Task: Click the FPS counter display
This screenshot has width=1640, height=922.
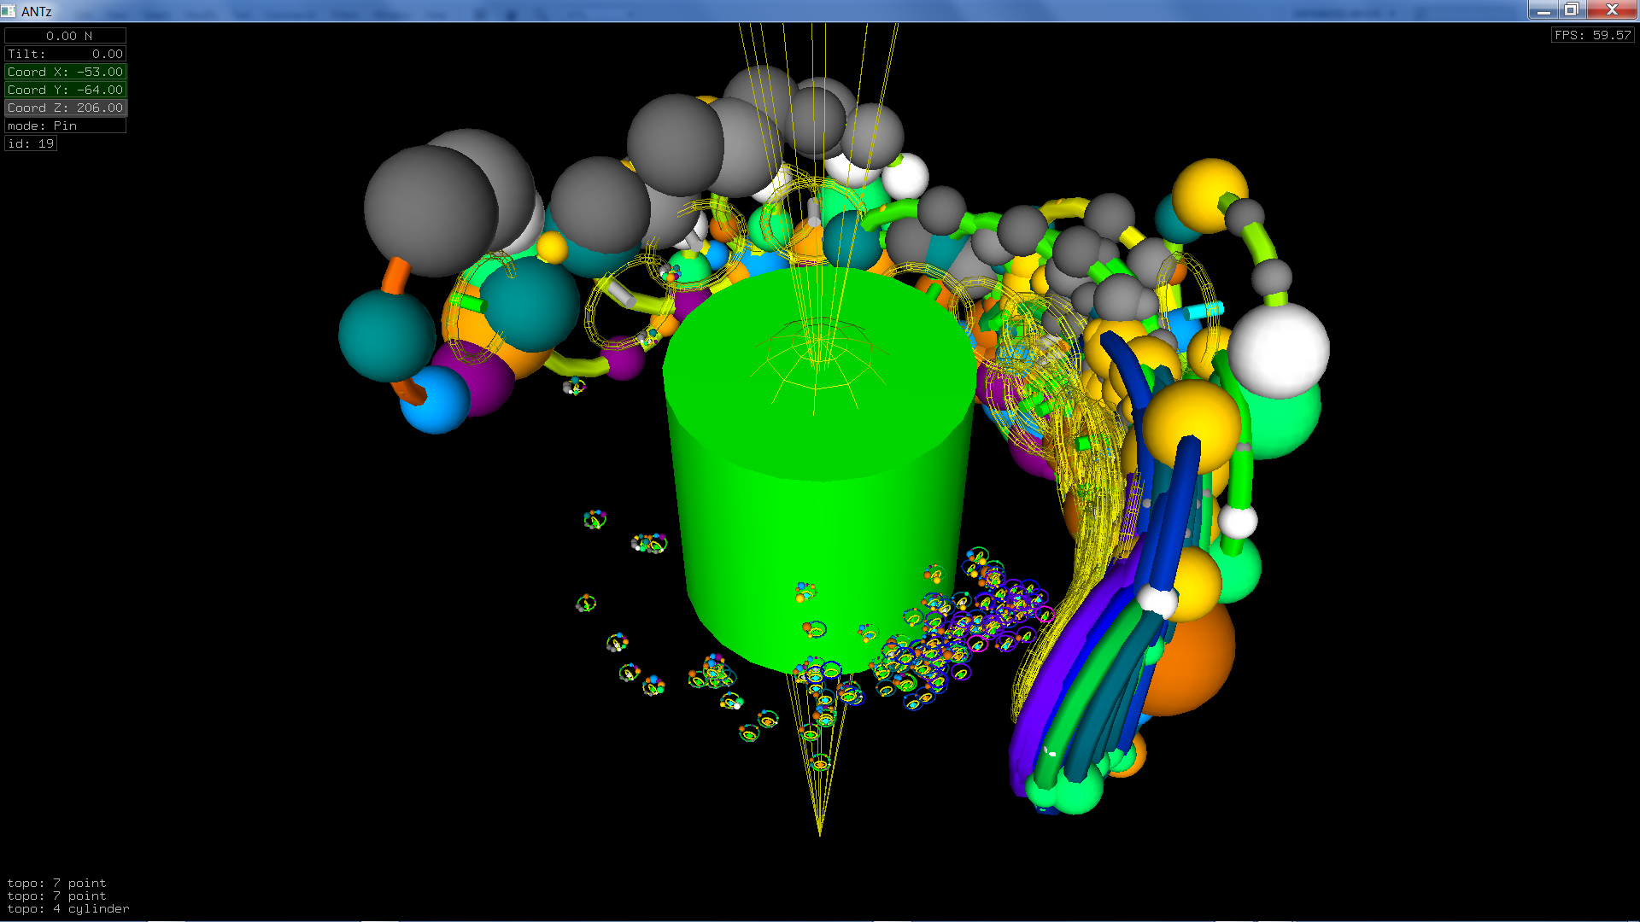Action: pos(1592,35)
